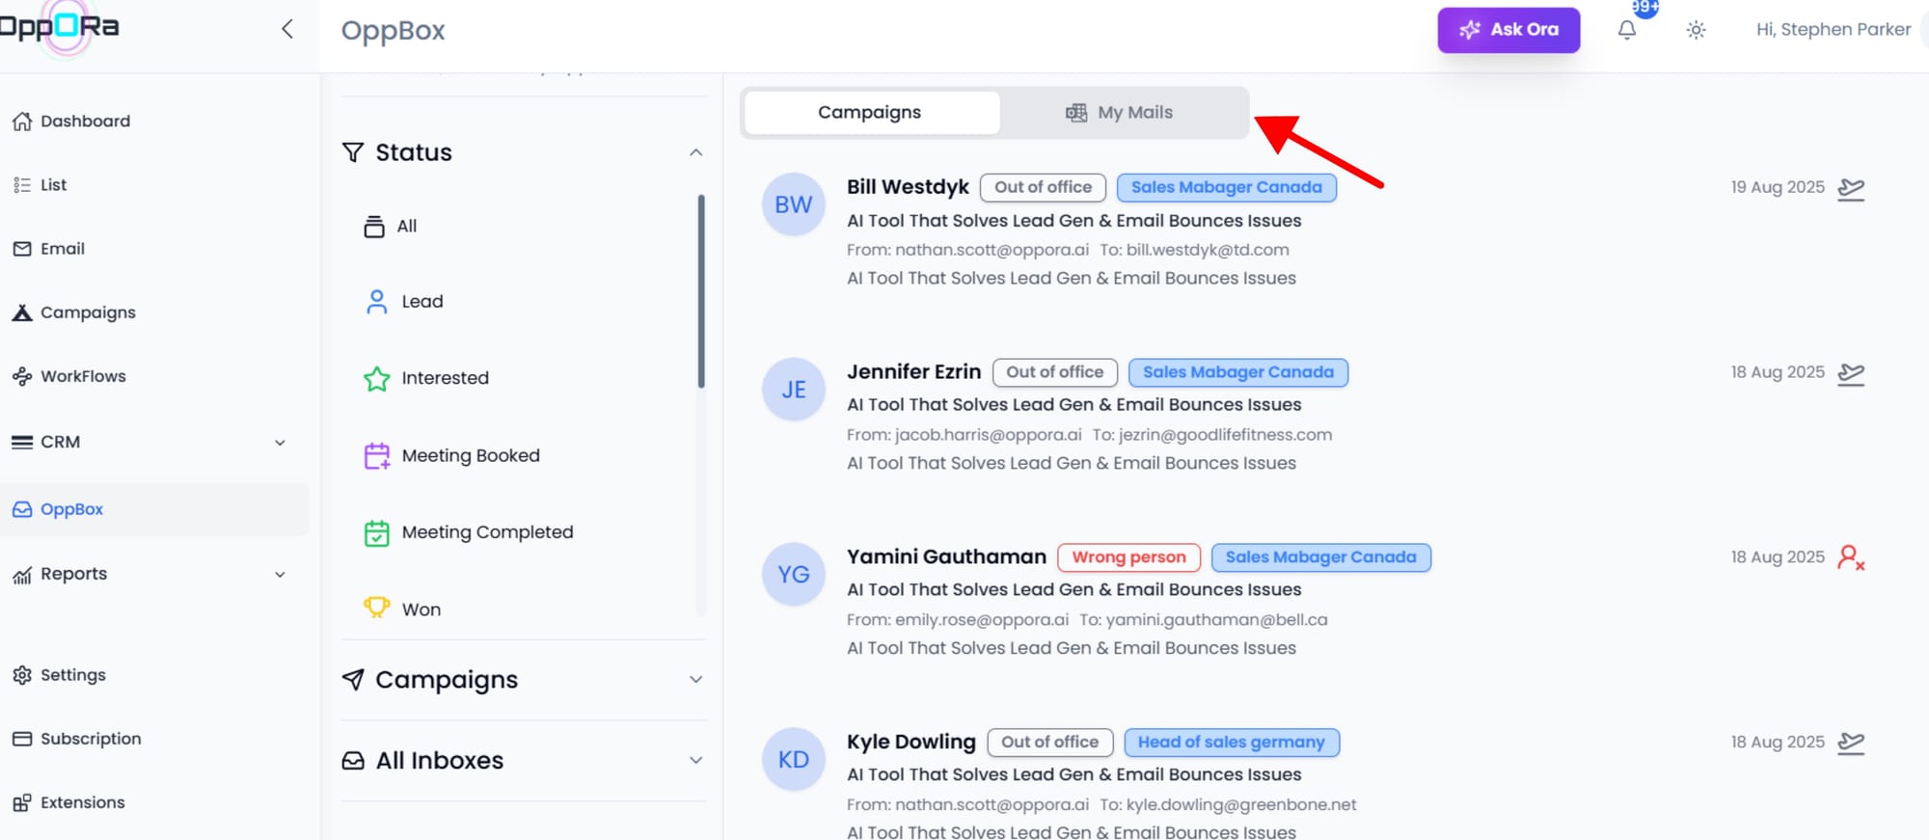
Task: Expand the All Inboxes section
Action: pos(695,760)
